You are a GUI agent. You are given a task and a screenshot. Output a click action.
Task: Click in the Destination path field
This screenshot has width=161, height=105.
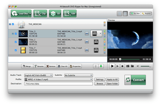(x=58, y=84)
